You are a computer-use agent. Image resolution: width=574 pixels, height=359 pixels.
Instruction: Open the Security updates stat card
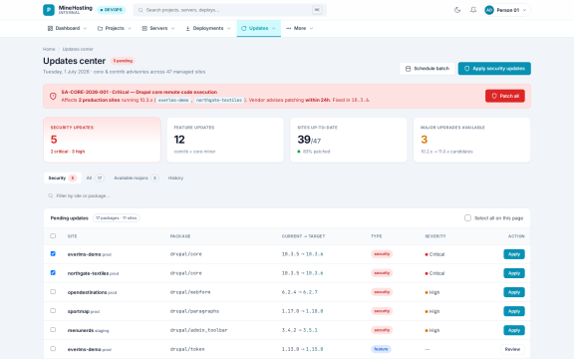pyautogui.click(x=102, y=140)
